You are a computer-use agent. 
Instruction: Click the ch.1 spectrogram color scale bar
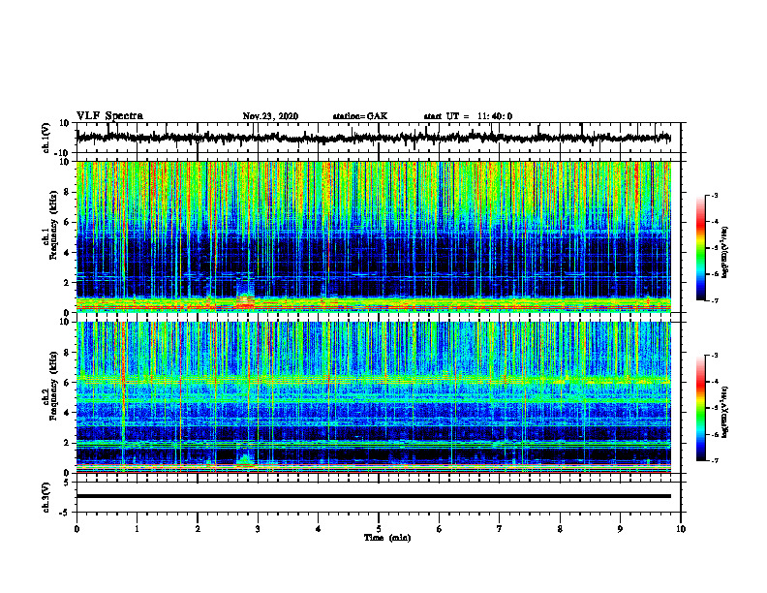tap(701, 248)
